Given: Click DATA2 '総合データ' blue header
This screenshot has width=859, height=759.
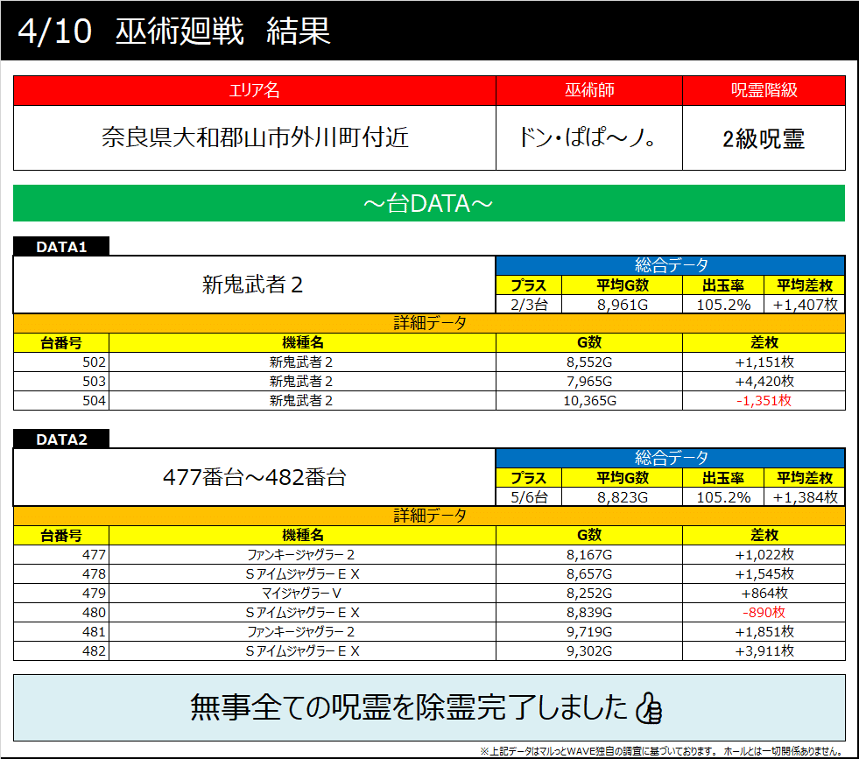Looking at the screenshot, I should point(671,458).
